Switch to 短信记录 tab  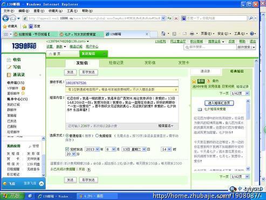[x=116, y=63]
